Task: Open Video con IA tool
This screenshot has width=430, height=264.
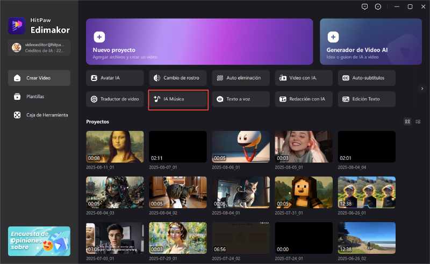Action: point(304,78)
